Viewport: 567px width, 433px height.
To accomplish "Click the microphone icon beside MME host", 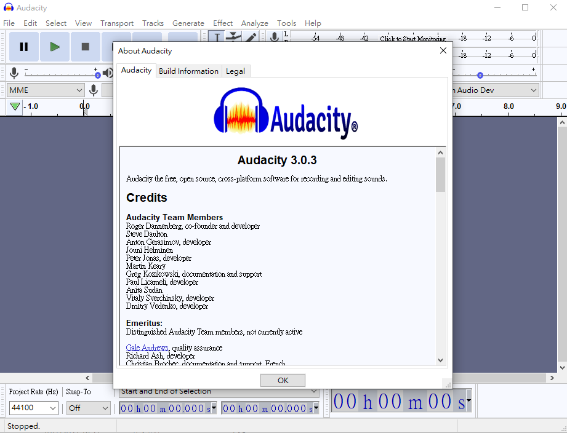I will [94, 90].
